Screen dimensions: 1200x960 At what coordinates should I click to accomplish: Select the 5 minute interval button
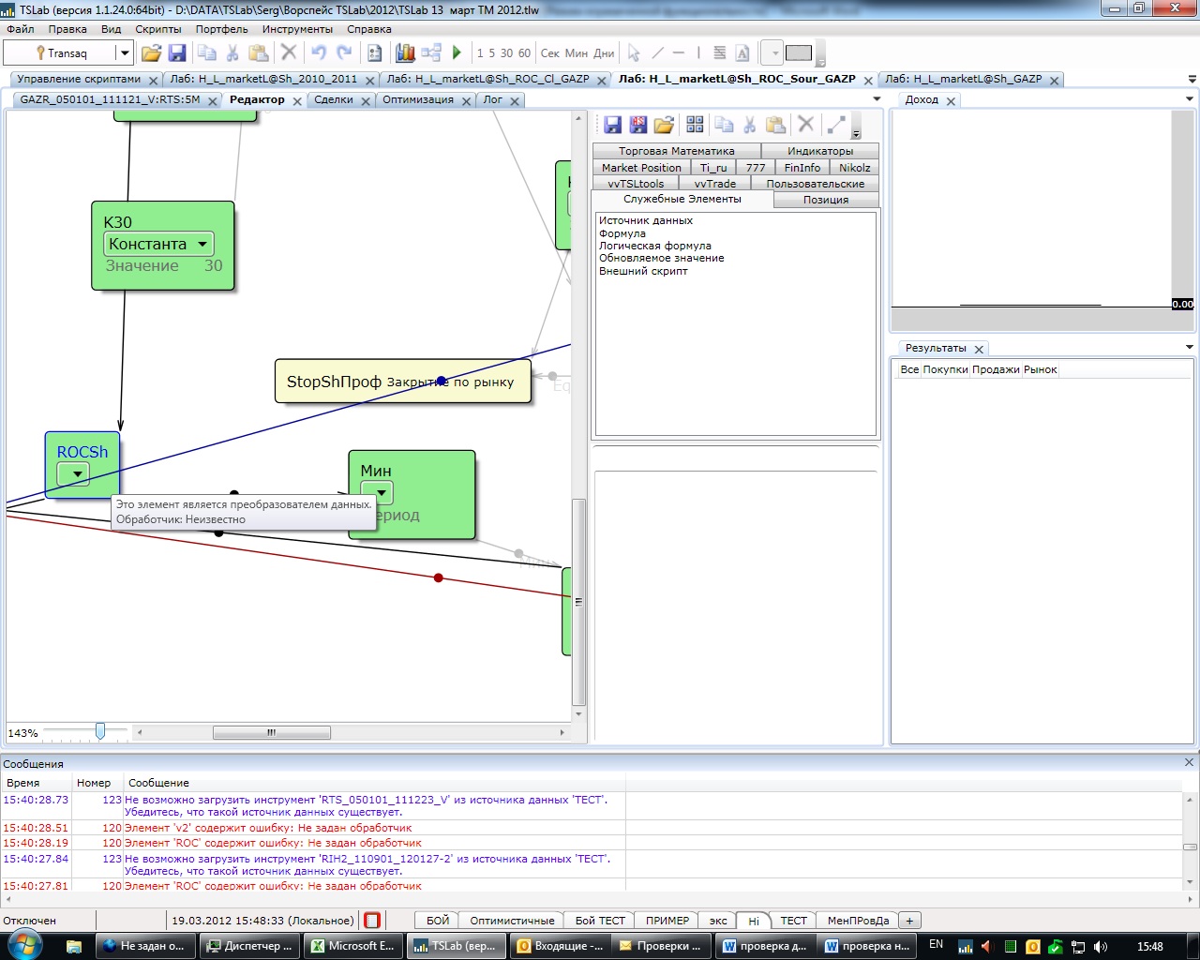point(491,53)
